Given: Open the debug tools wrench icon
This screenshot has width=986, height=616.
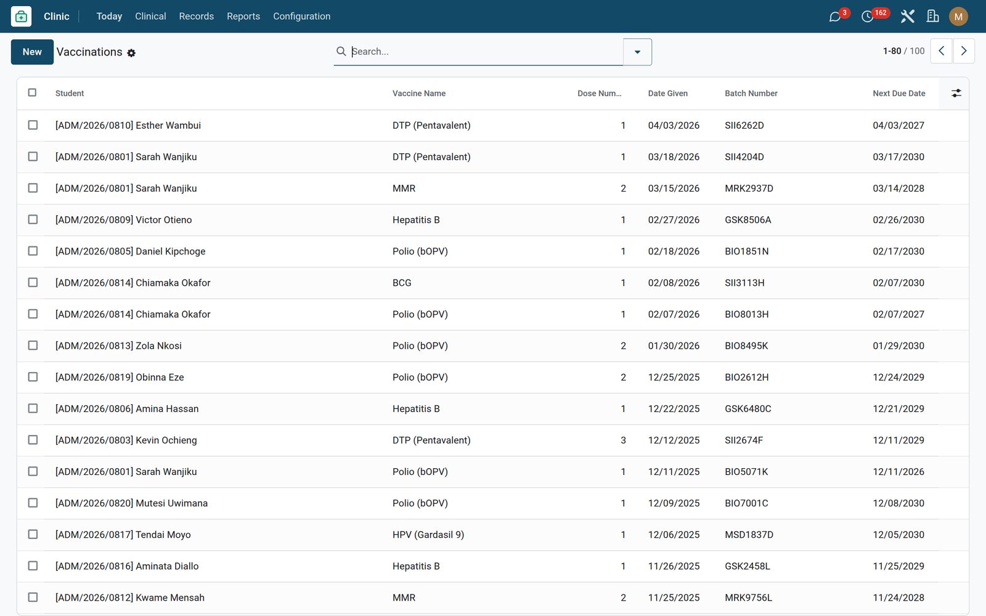Looking at the screenshot, I should point(907,17).
